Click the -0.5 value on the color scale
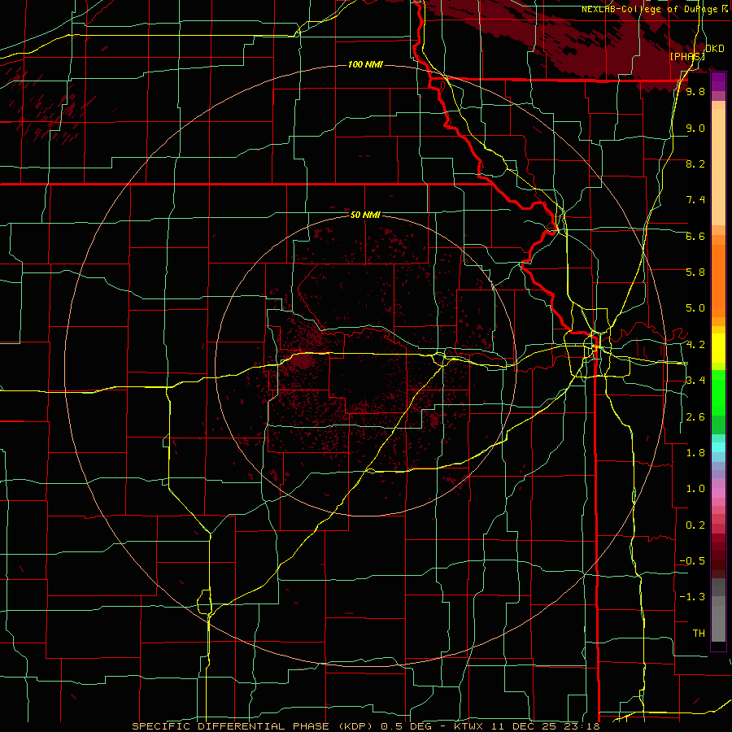The height and width of the screenshot is (732, 732). [x=692, y=561]
